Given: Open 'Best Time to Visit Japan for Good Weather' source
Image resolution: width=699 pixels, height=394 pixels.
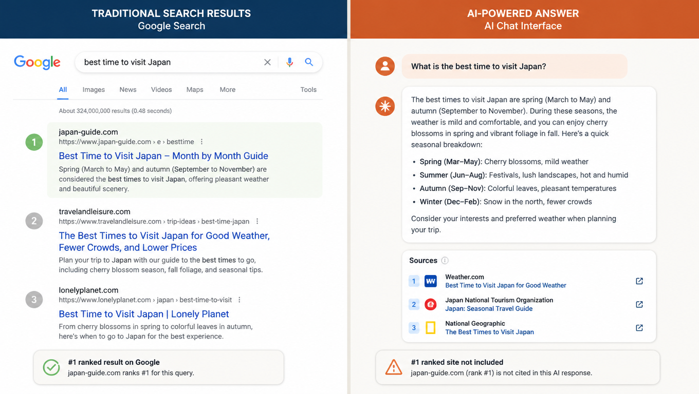Looking at the screenshot, I should click(x=506, y=285).
